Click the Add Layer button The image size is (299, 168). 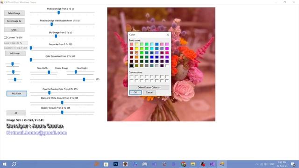tap(15, 53)
